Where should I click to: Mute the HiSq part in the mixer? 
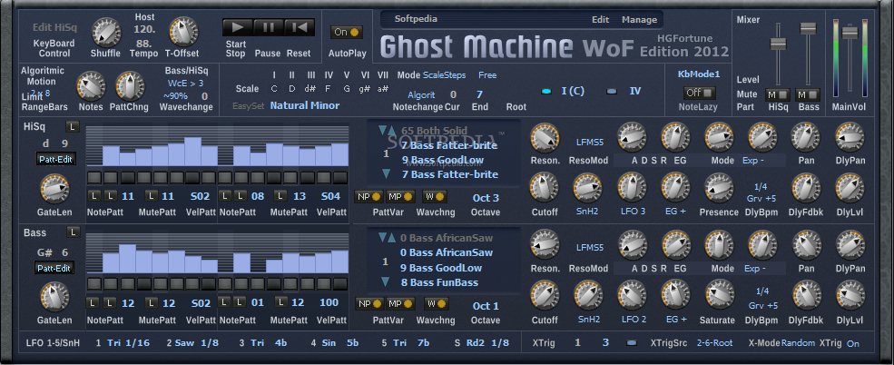pos(777,94)
